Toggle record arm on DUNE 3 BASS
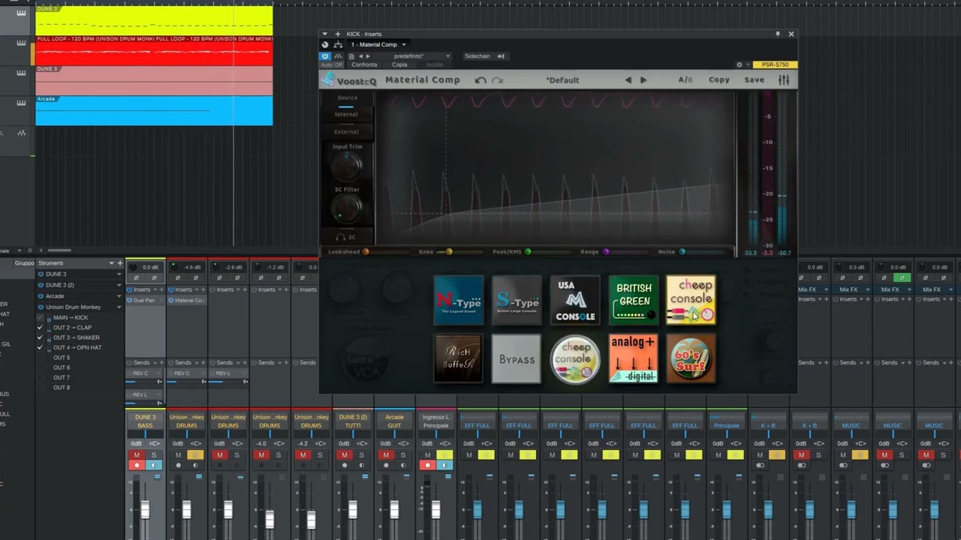This screenshot has width=961, height=540. click(x=137, y=465)
